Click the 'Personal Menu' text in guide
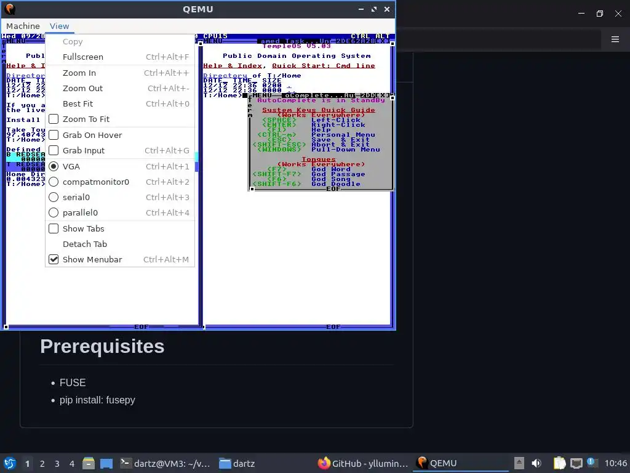630x473 pixels. (343, 135)
